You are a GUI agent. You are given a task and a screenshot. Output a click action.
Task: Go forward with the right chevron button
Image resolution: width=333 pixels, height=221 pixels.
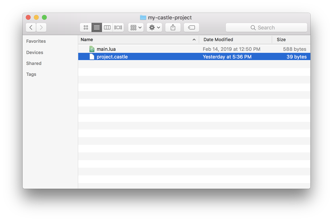[x=41, y=27]
